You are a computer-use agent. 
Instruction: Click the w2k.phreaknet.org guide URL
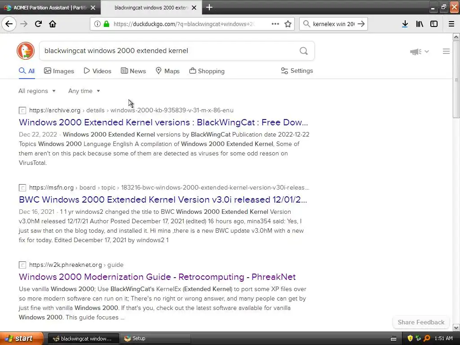tap(76, 265)
